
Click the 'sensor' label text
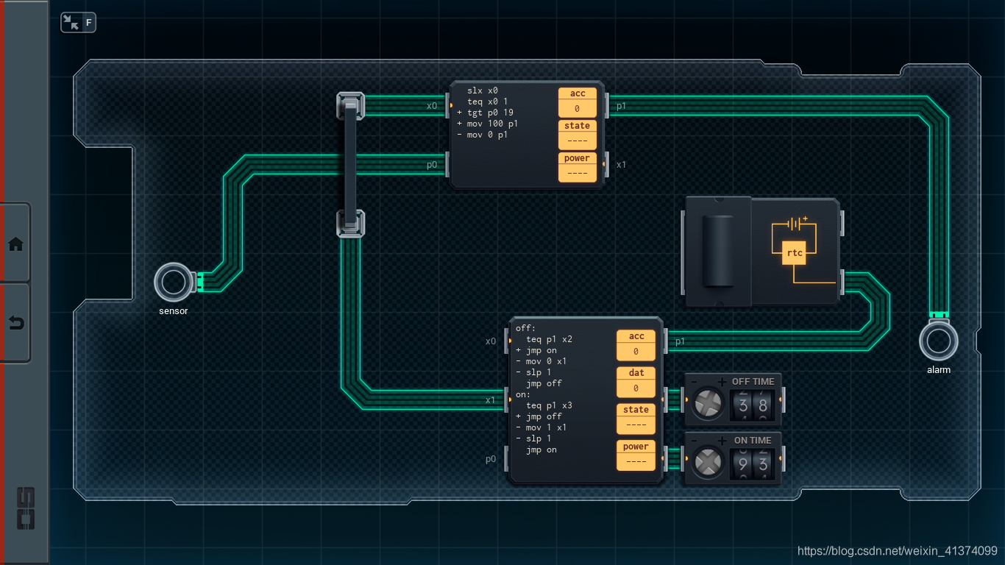[174, 311]
